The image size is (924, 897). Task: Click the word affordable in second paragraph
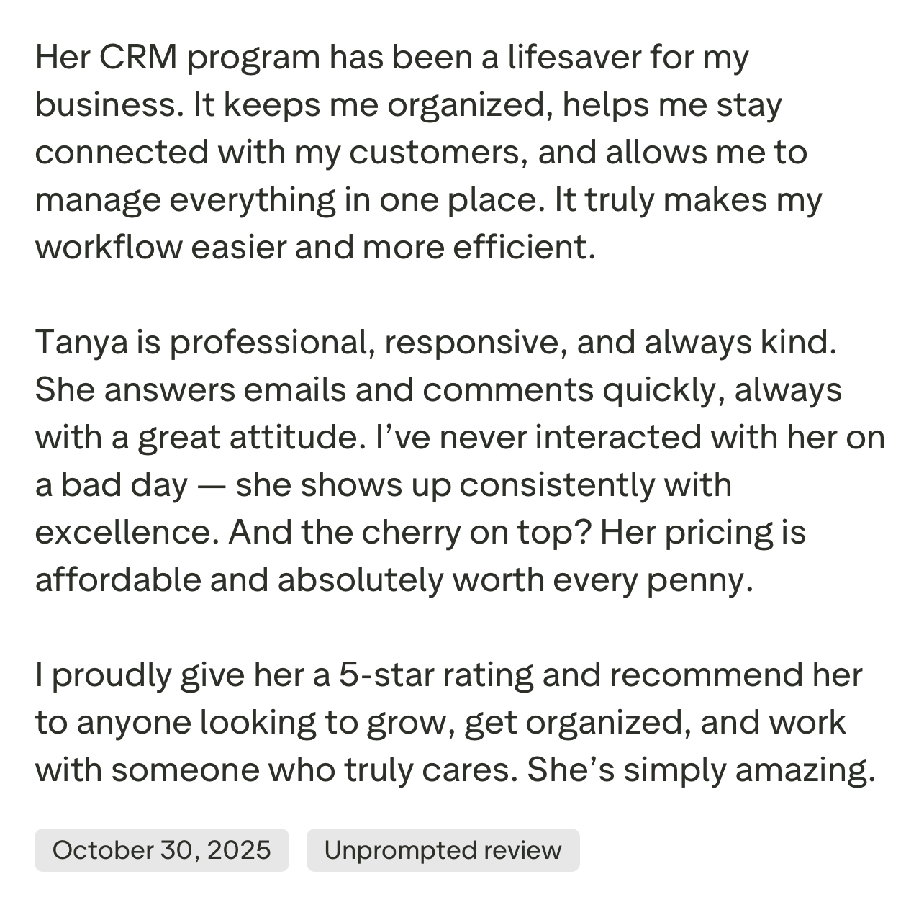pos(118,580)
